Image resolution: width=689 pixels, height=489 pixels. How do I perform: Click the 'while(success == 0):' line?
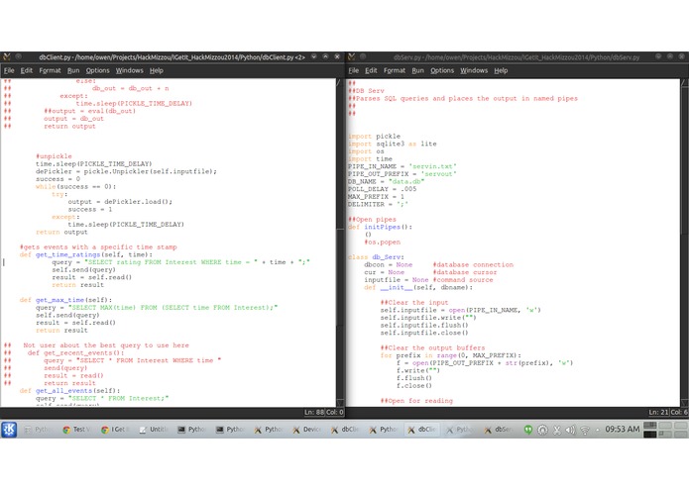pyautogui.click(x=76, y=186)
